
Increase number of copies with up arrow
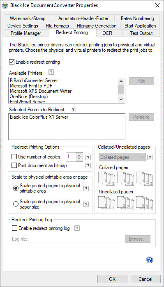(x=79, y=155)
